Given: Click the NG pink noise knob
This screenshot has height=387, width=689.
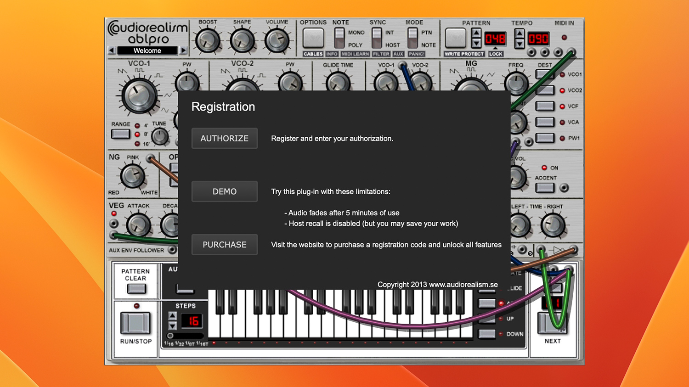Looking at the screenshot, I should point(132,176).
